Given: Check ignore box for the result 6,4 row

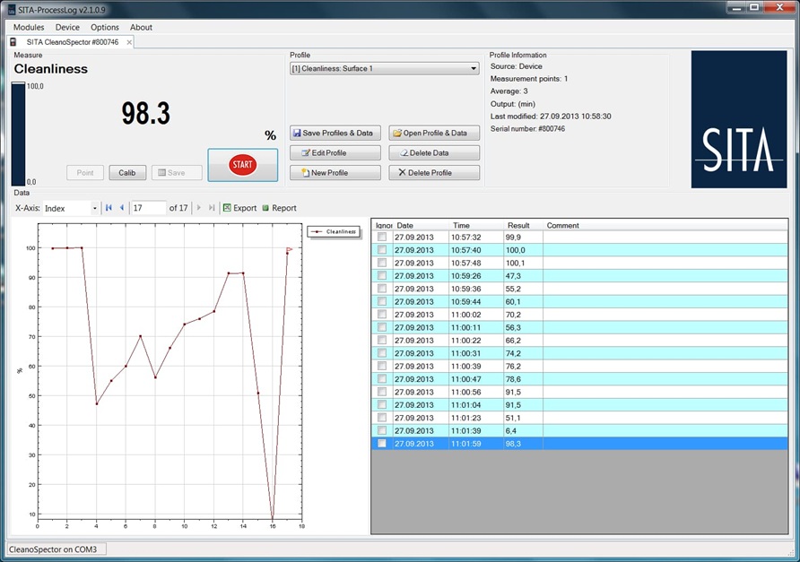Looking at the screenshot, I should [382, 431].
